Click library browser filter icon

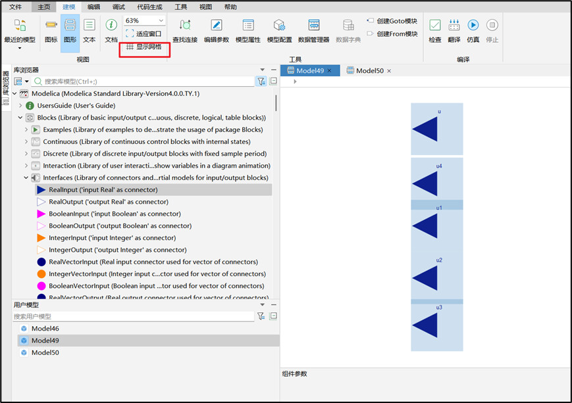point(261,82)
